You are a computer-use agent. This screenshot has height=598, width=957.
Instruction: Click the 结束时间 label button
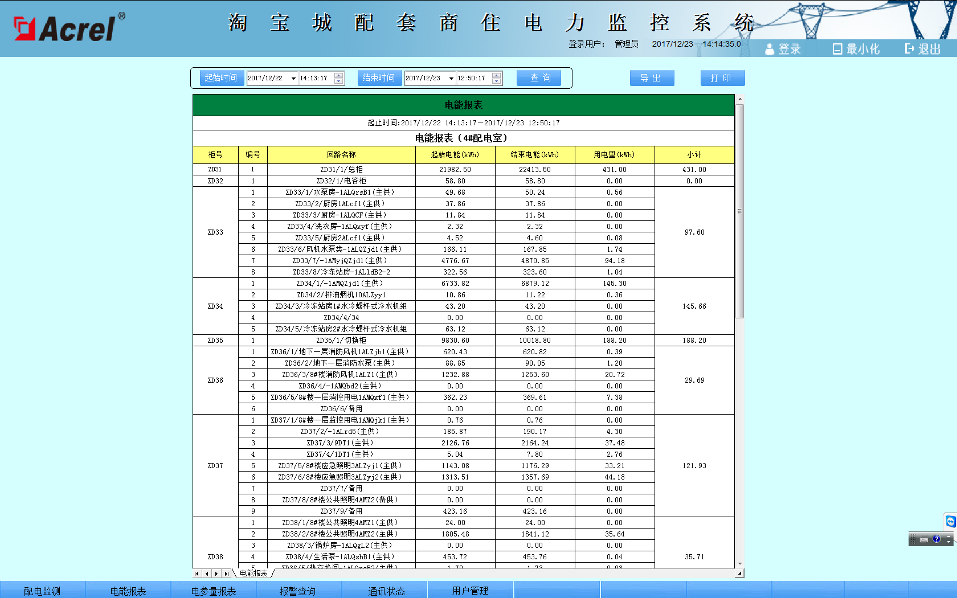pyautogui.click(x=379, y=78)
